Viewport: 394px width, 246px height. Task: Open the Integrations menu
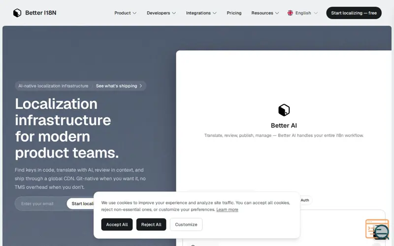201,13
